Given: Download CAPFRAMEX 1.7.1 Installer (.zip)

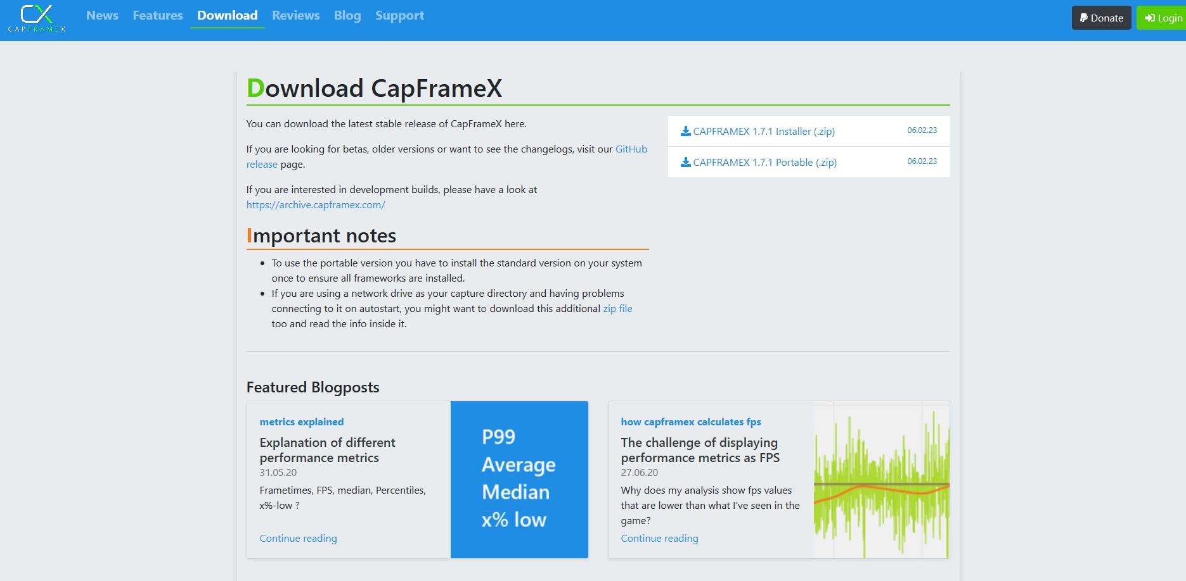Looking at the screenshot, I should pos(764,131).
